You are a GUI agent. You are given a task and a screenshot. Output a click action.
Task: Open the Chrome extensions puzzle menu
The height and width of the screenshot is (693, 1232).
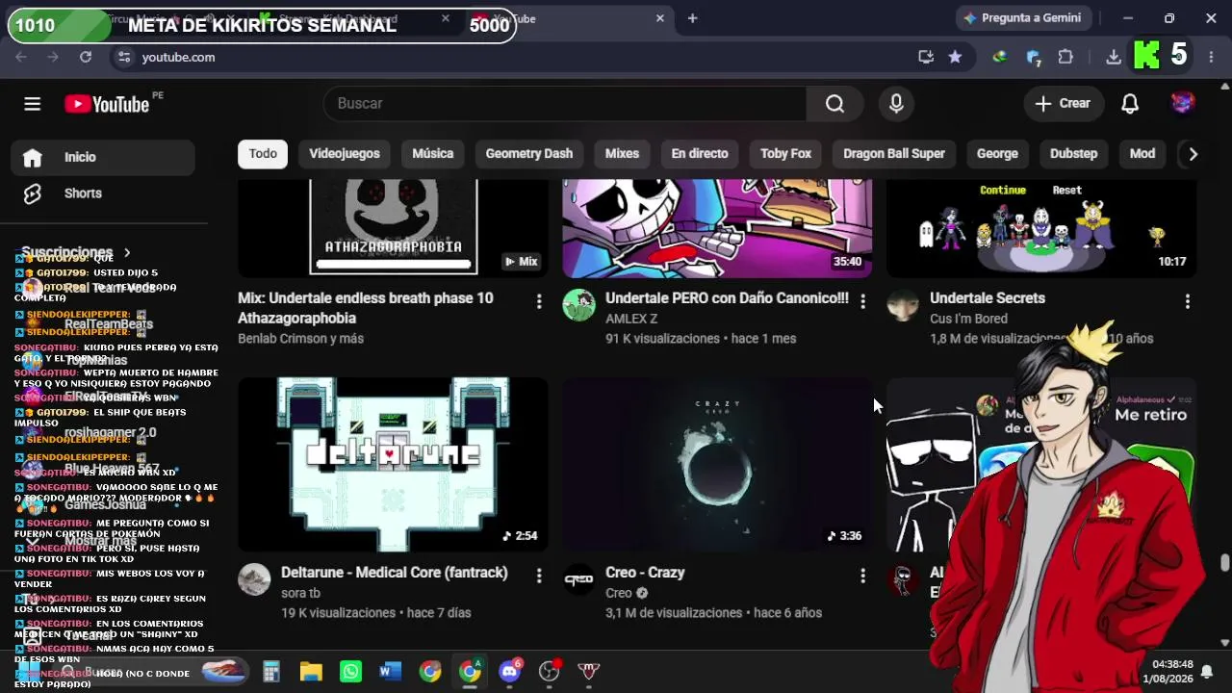click(x=1065, y=57)
